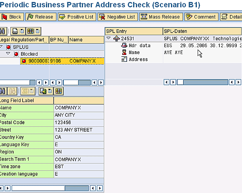Click the address list icon beside Address
The width and height of the screenshot is (242, 193).
point(124,59)
